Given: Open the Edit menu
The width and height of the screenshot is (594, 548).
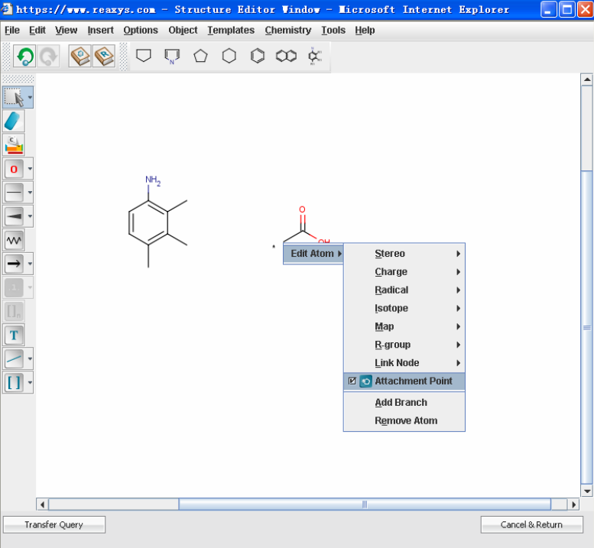Looking at the screenshot, I should 37,30.
